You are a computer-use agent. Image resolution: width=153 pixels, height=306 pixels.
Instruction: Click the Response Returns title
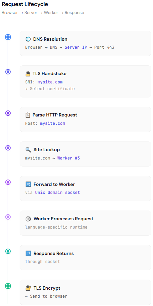pos(54,253)
